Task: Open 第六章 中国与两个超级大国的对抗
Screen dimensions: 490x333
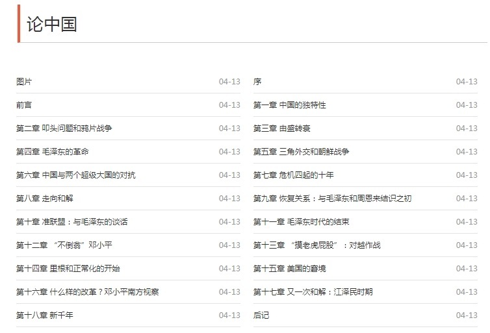Action: 75,175
